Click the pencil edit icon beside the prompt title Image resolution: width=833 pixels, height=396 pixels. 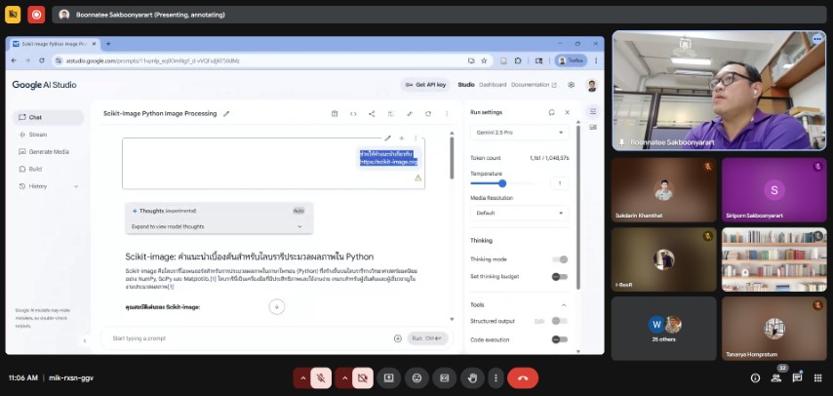(226, 113)
